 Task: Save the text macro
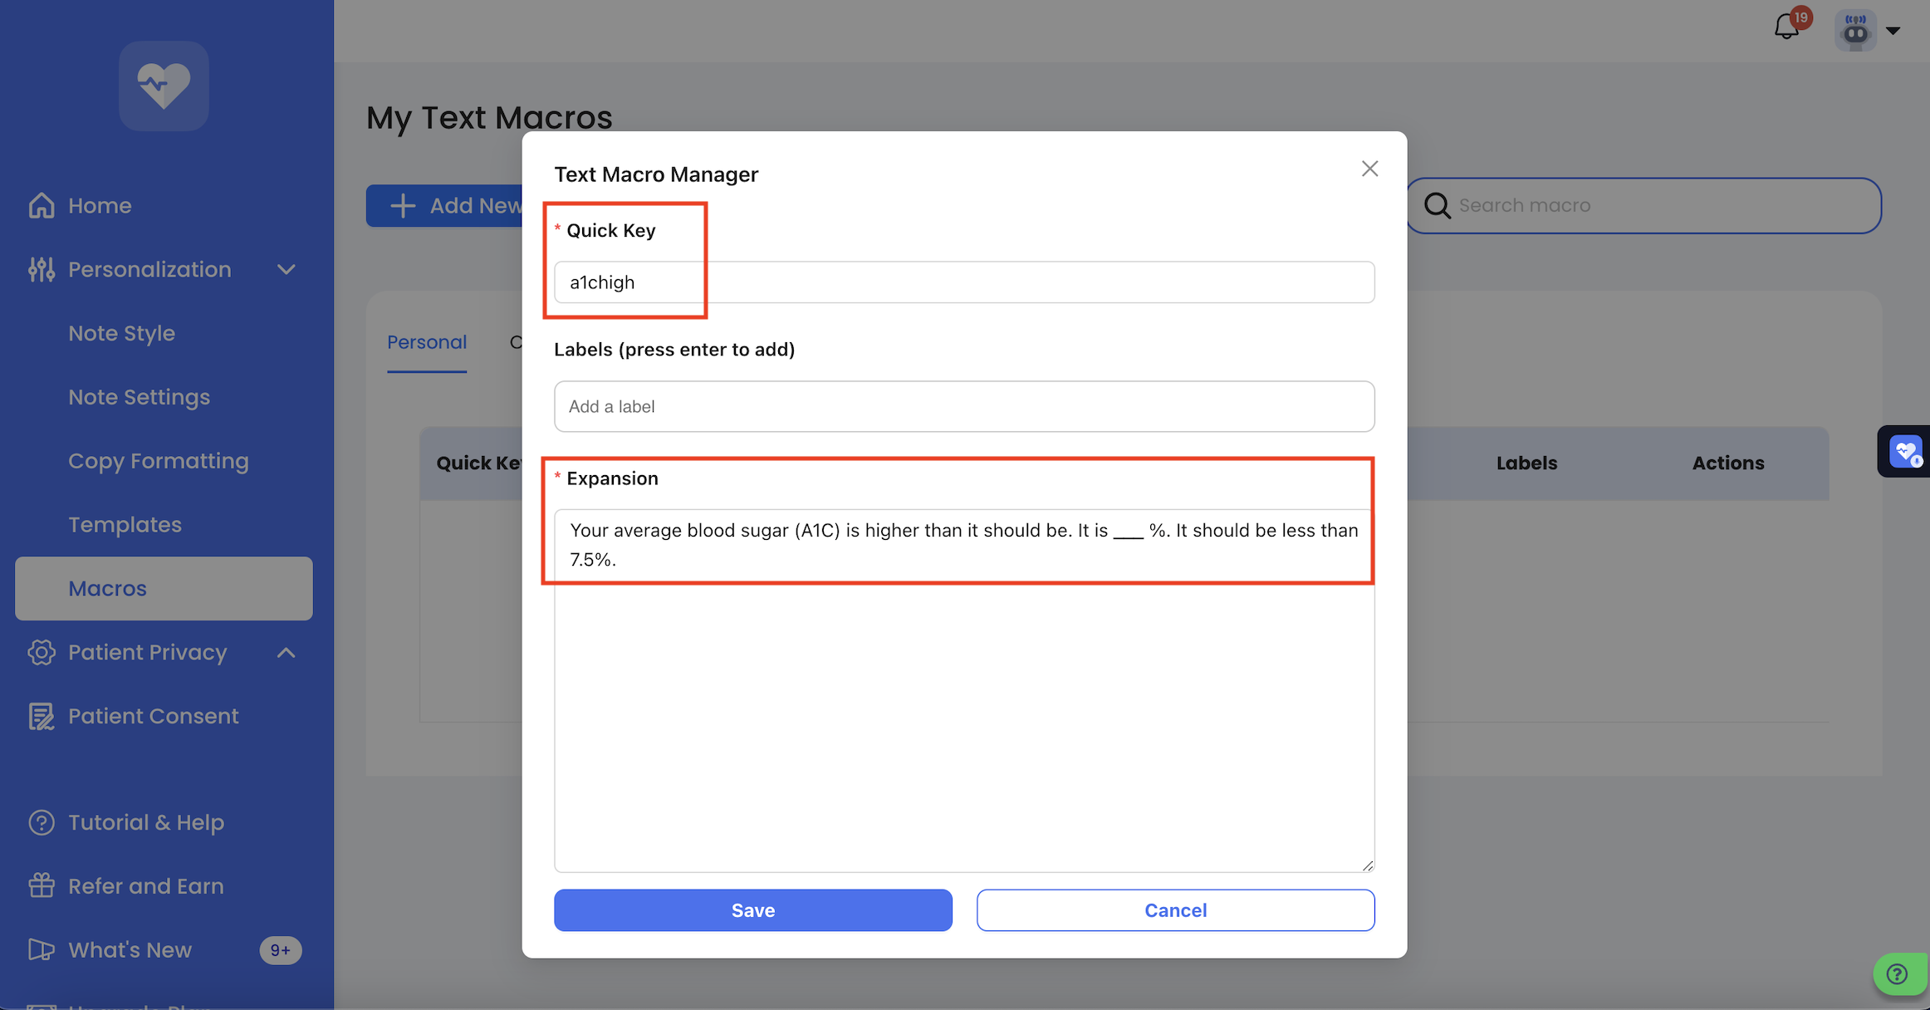[752, 909]
